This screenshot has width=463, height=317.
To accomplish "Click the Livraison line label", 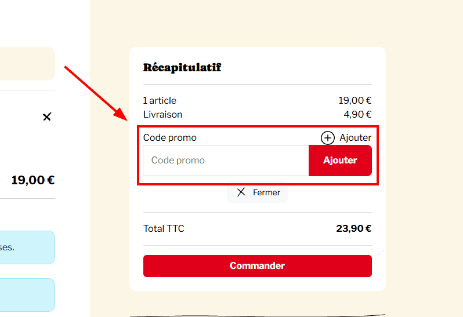I will coord(162,115).
